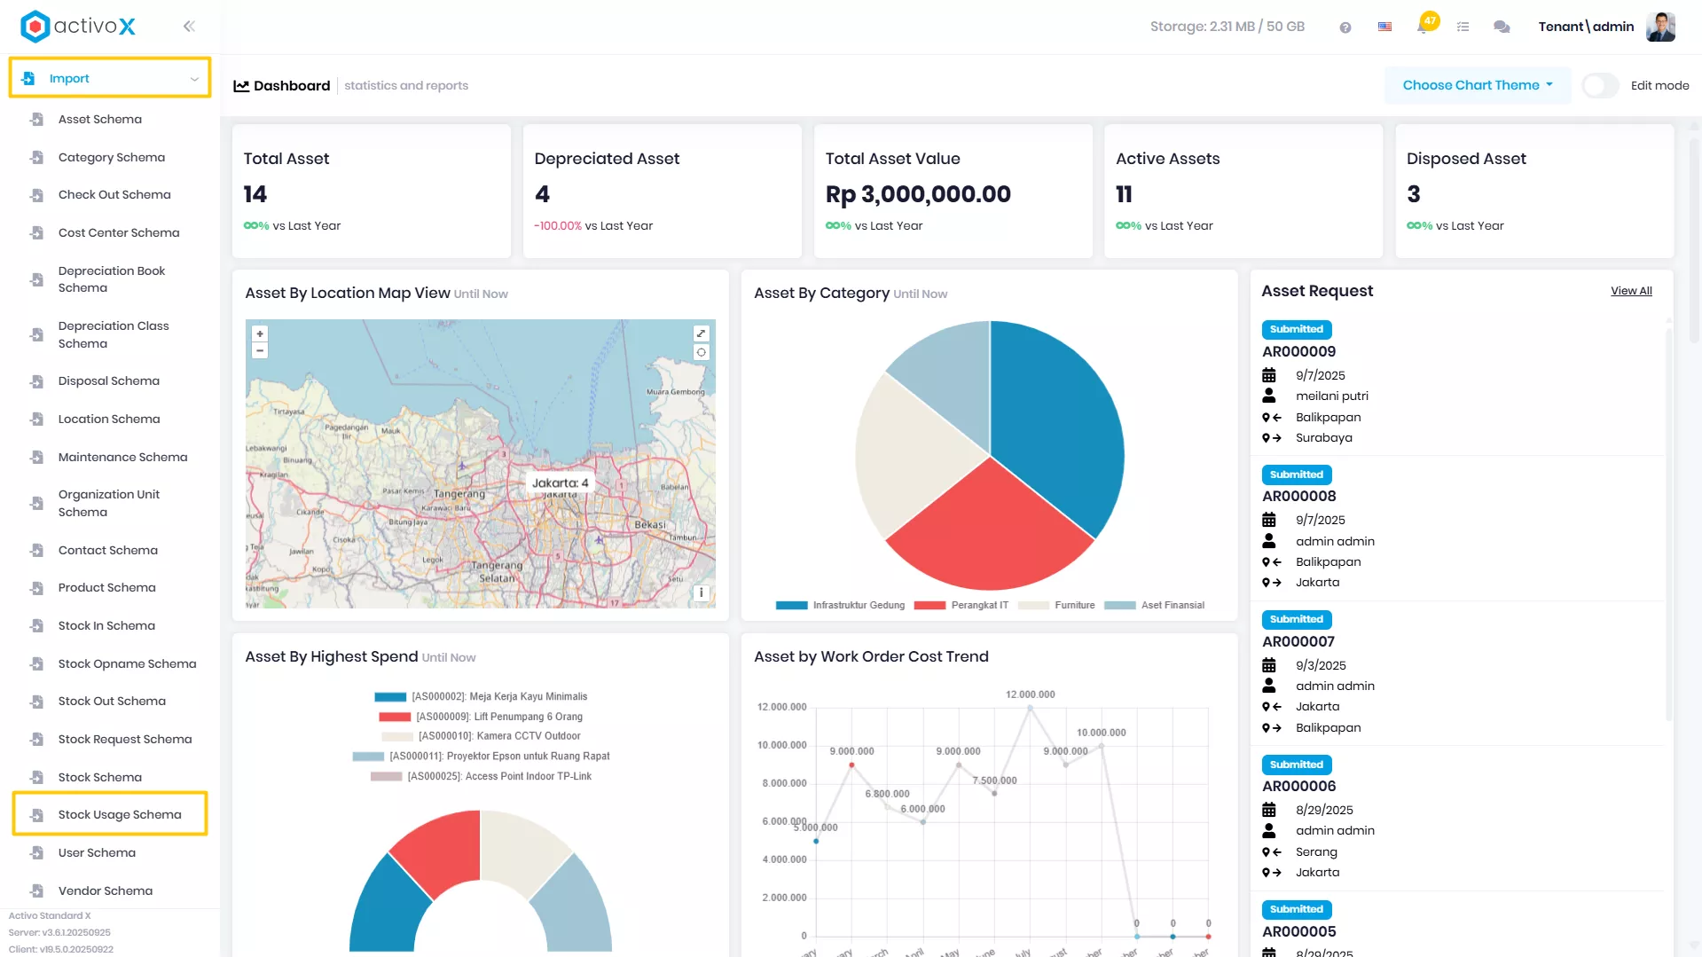
Task: Click the 12.000.000 peak point on trend chart
Action: [1031, 708]
